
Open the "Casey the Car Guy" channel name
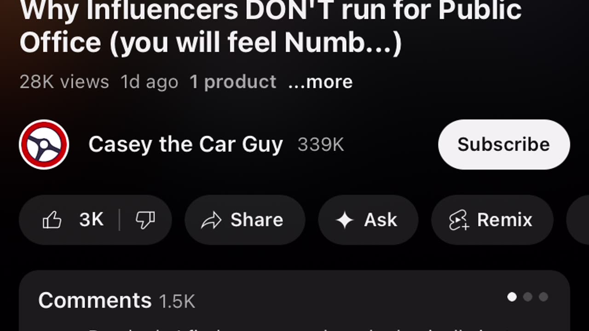click(185, 144)
